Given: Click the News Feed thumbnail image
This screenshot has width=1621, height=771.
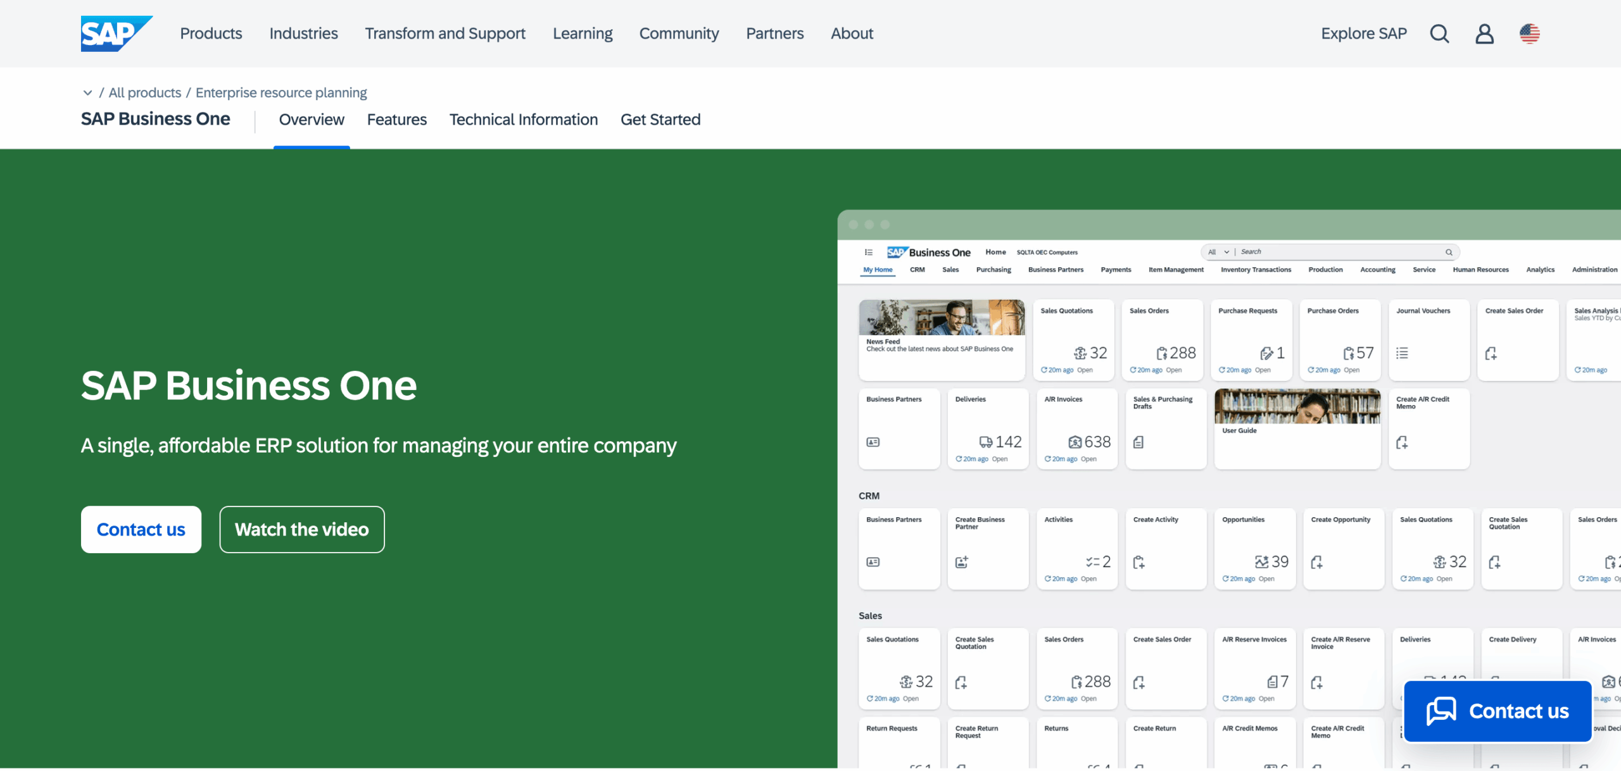Looking at the screenshot, I should [x=942, y=317].
